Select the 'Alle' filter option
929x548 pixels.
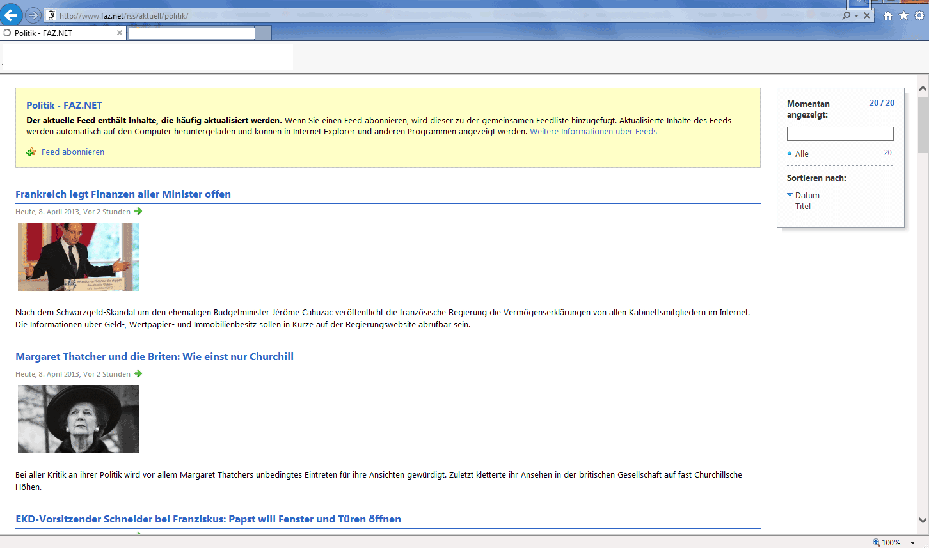tap(802, 153)
